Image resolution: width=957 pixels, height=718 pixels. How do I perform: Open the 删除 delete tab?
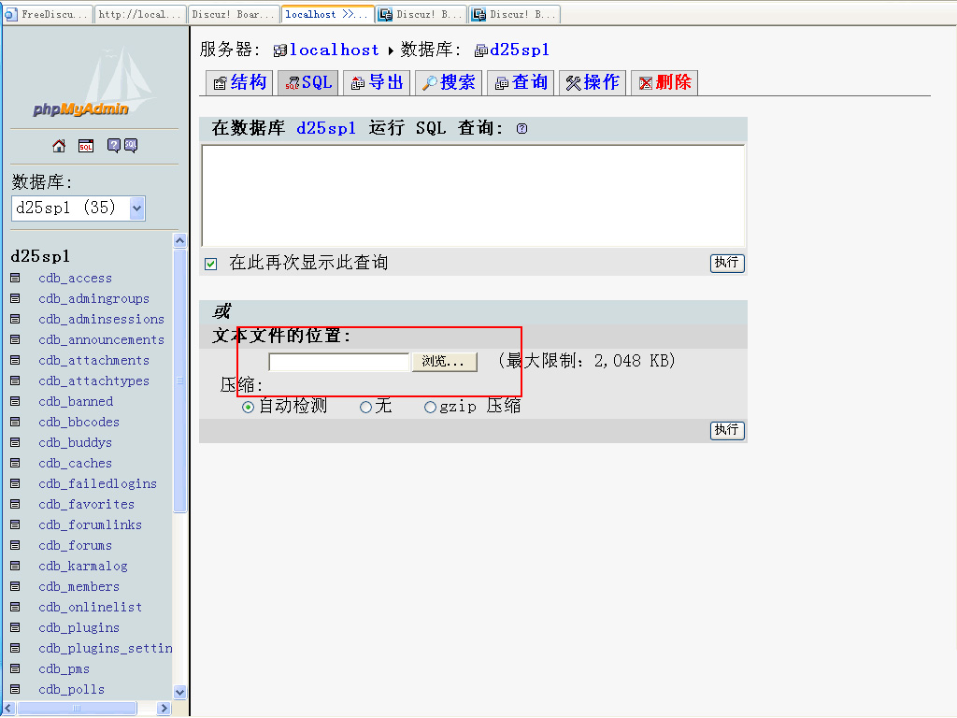coord(664,82)
